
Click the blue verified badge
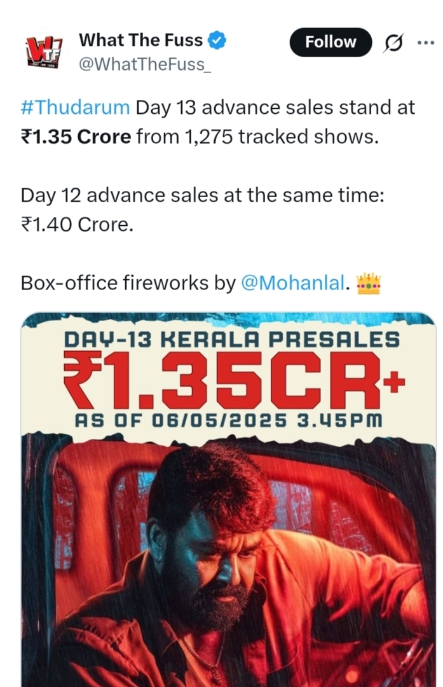pos(217,40)
